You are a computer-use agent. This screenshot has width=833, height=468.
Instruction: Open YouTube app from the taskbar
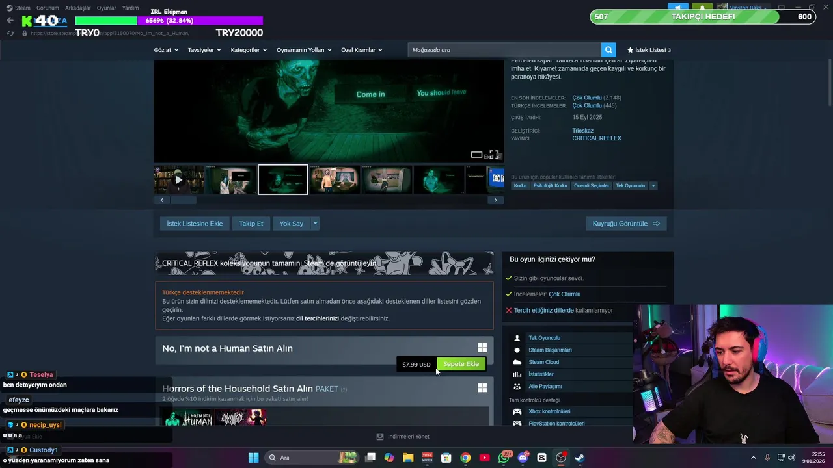point(484,458)
